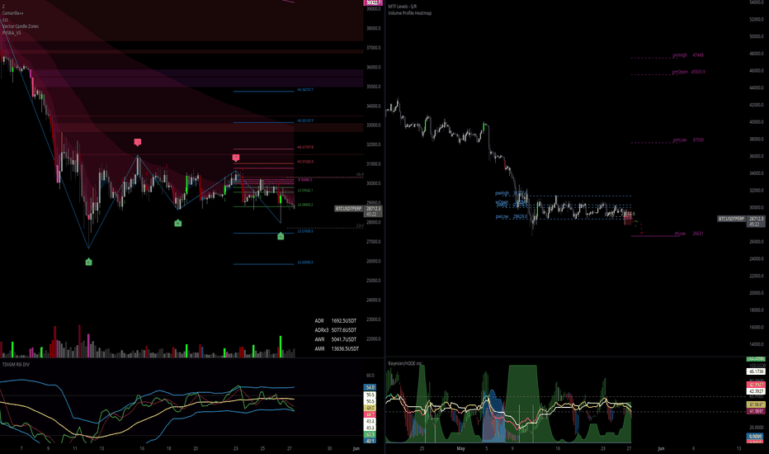Select the Vector Candle Zones indicator label

[x=20, y=26]
